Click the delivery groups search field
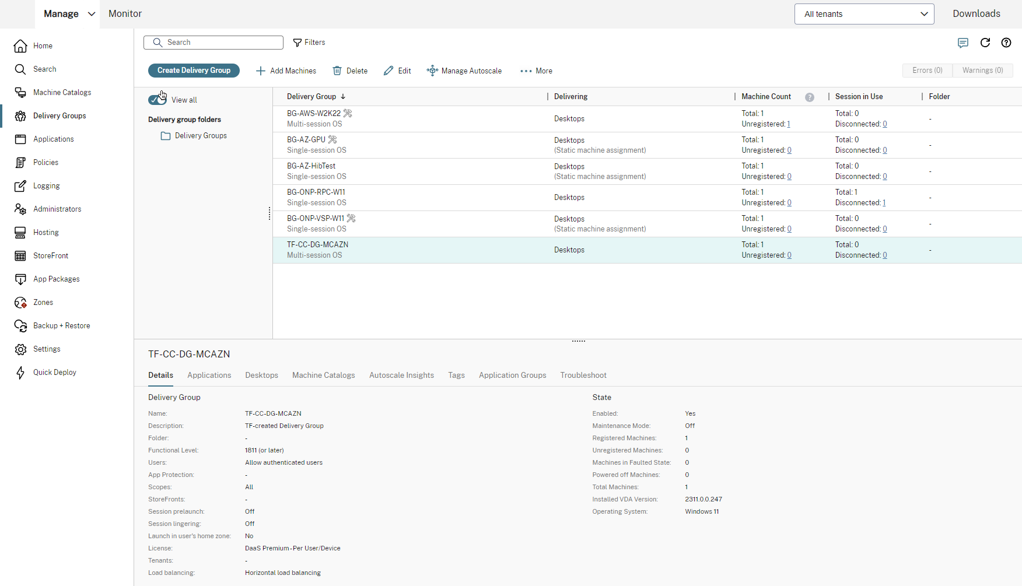 pos(213,43)
